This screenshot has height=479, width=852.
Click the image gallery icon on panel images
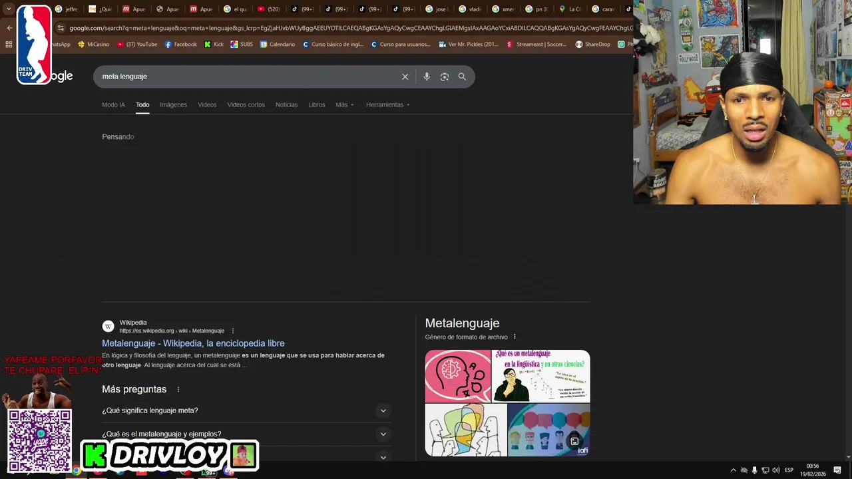tap(574, 441)
